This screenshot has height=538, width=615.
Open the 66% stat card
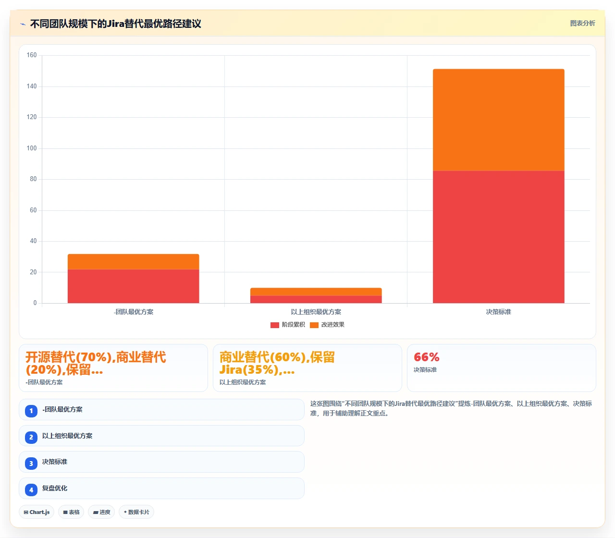[x=502, y=368]
